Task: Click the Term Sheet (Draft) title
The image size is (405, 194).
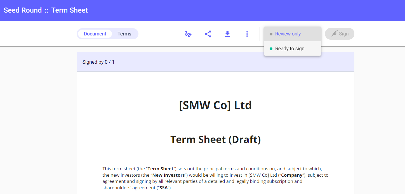Action: point(215,139)
